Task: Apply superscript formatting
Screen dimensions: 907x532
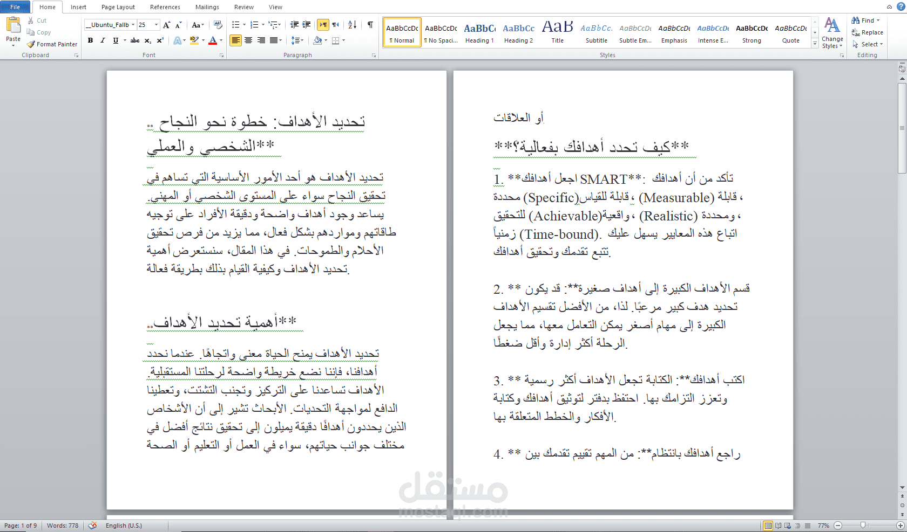Action: (x=160, y=40)
